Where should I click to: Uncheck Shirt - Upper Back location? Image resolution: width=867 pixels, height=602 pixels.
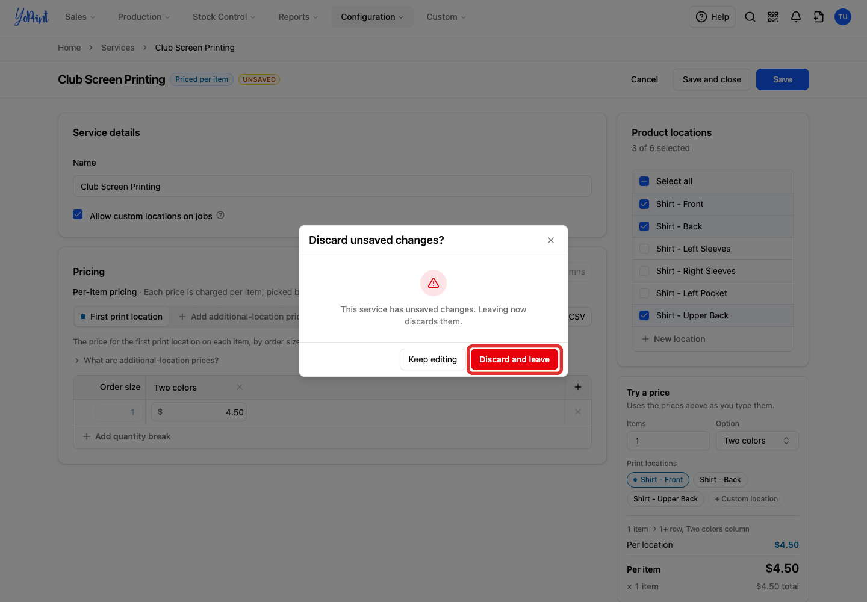click(644, 315)
